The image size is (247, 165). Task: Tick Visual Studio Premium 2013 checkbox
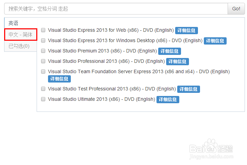pyautogui.click(x=43, y=51)
